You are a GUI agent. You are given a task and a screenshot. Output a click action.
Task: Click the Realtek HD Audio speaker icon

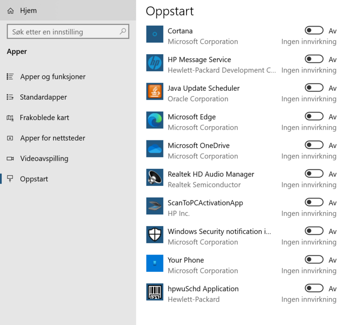tap(155, 177)
